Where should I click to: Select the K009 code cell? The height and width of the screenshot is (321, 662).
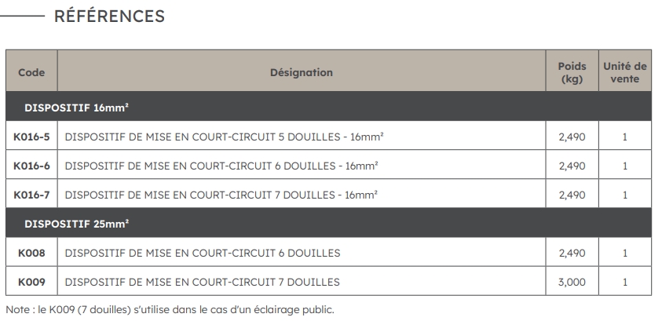click(x=31, y=282)
